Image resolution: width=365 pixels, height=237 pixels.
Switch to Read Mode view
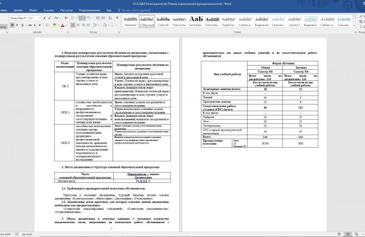coord(339,234)
